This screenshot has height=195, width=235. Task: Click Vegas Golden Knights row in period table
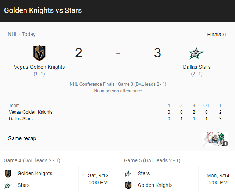pyautogui.click(x=31, y=112)
